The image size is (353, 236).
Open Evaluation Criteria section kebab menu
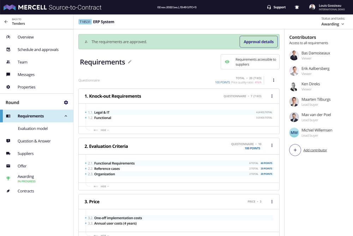(272, 145)
